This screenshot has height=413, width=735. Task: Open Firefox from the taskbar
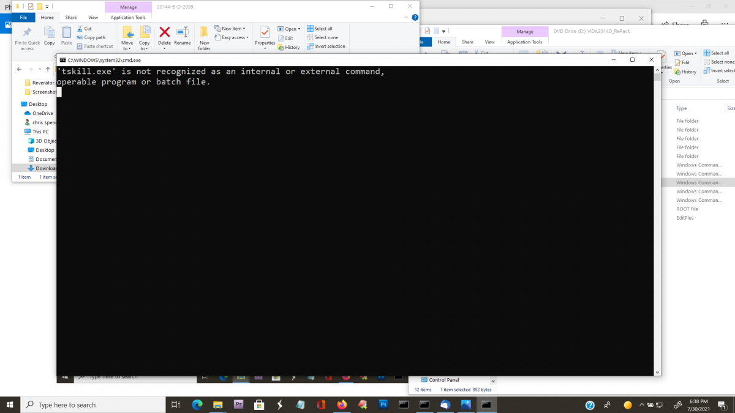[342, 404]
